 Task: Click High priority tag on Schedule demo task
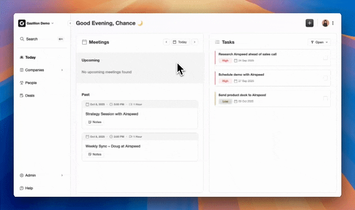coord(225,81)
